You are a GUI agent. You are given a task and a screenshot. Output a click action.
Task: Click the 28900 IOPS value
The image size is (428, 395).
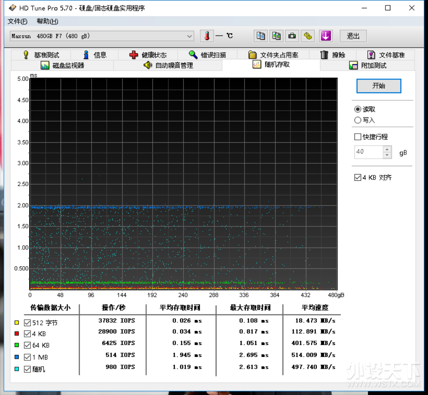tap(117, 332)
